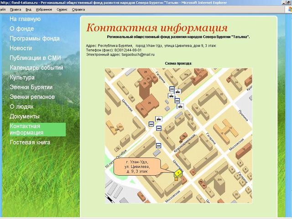Open the О людях link
This screenshot has width=292, height=219.
tap(21, 106)
